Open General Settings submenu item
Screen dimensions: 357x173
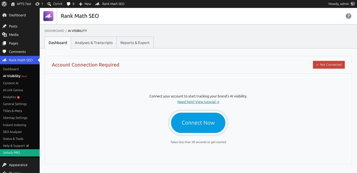point(15,104)
